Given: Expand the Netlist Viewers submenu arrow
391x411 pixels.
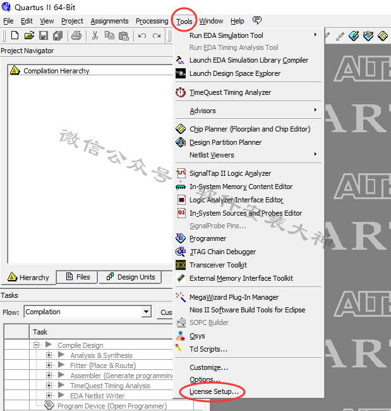Looking at the screenshot, I should pyautogui.click(x=315, y=154).
